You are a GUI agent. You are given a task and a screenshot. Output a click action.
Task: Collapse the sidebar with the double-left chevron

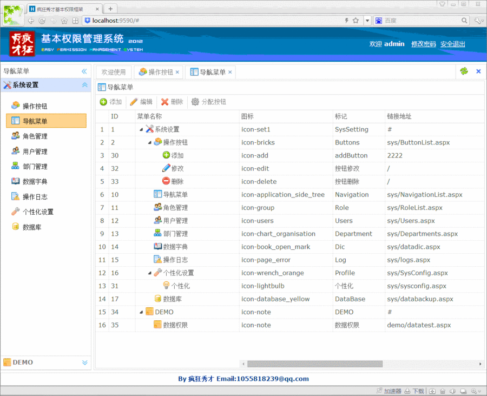click(x=84, y=71)
